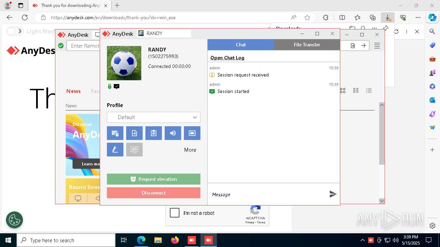The image size is (440, 247).
Task: Open Edge Extensions icon
Action: [x=326, y=17]
